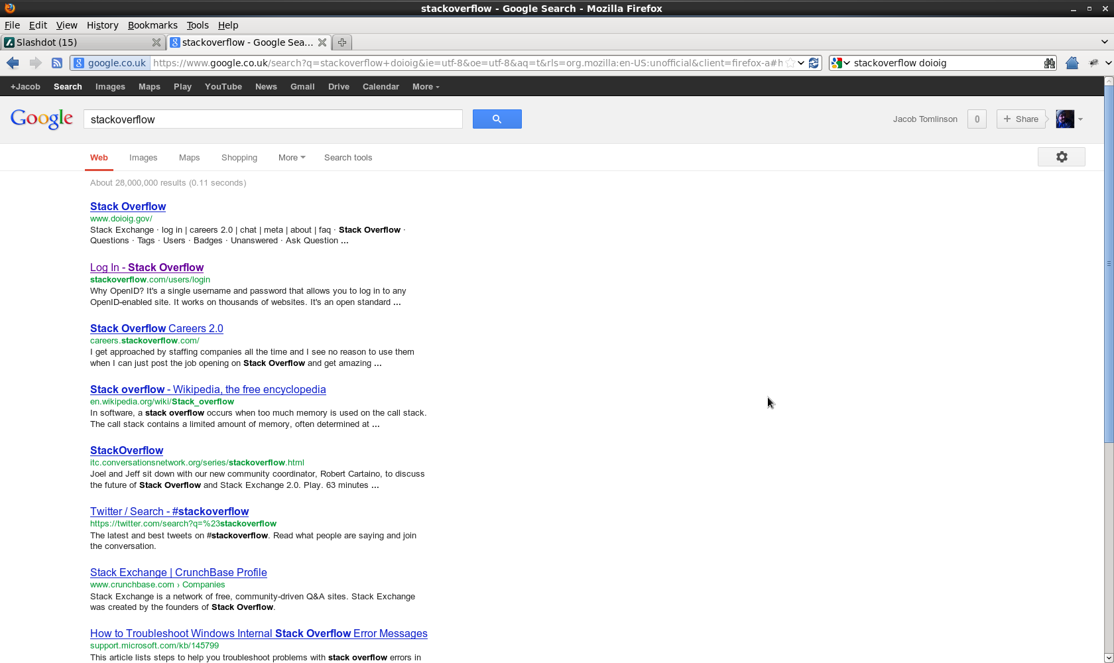Click the Google profile avatar image
The height and width of the screenshot is (663, 1114).
tap(1065, 119)
